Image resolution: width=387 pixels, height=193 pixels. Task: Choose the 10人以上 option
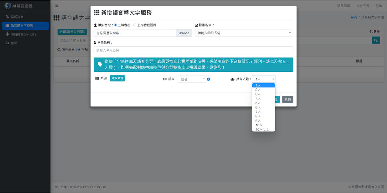[x=263, y=129]
